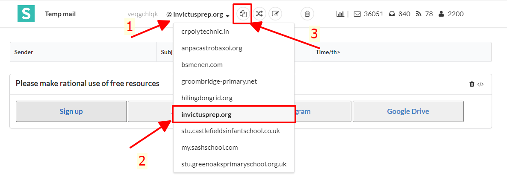The width and height of the screenshot is (507, 186).
Task: Open the @ invictusprep.org domain dropdown
Action: click(198, 15)
